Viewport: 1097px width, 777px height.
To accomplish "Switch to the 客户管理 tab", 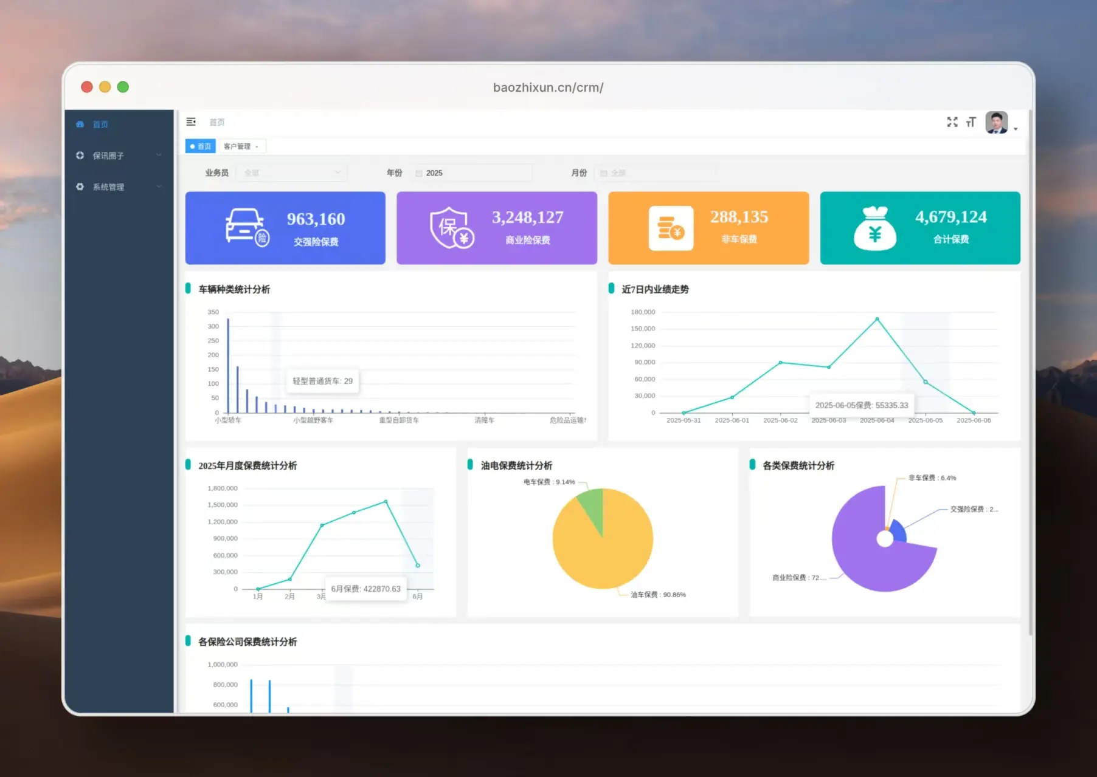I will 237,146.
